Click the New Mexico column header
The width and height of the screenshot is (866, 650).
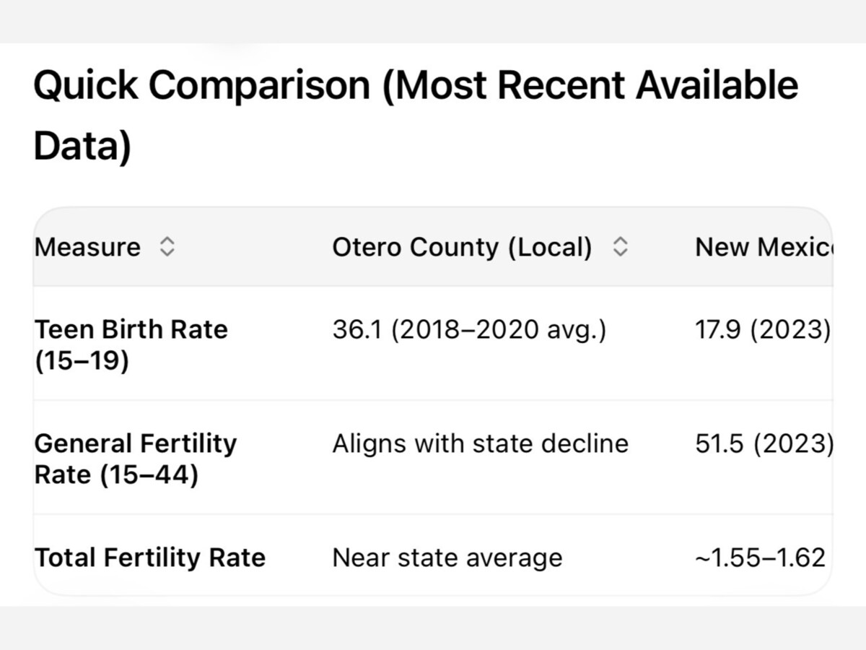(763, 248)
